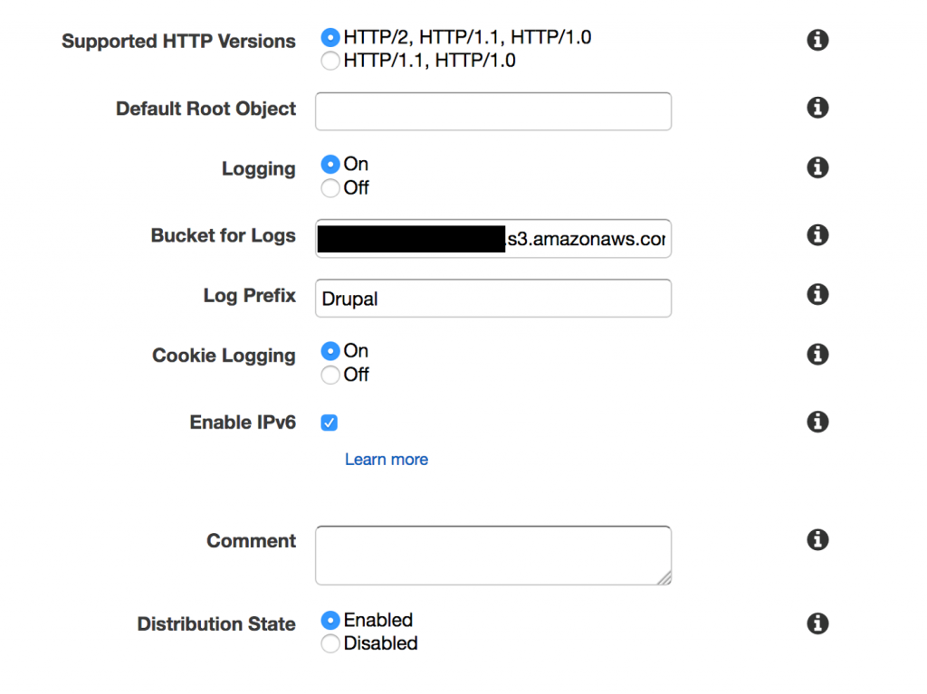Open info icon for Supported HTTP Versions

point(817,40)
